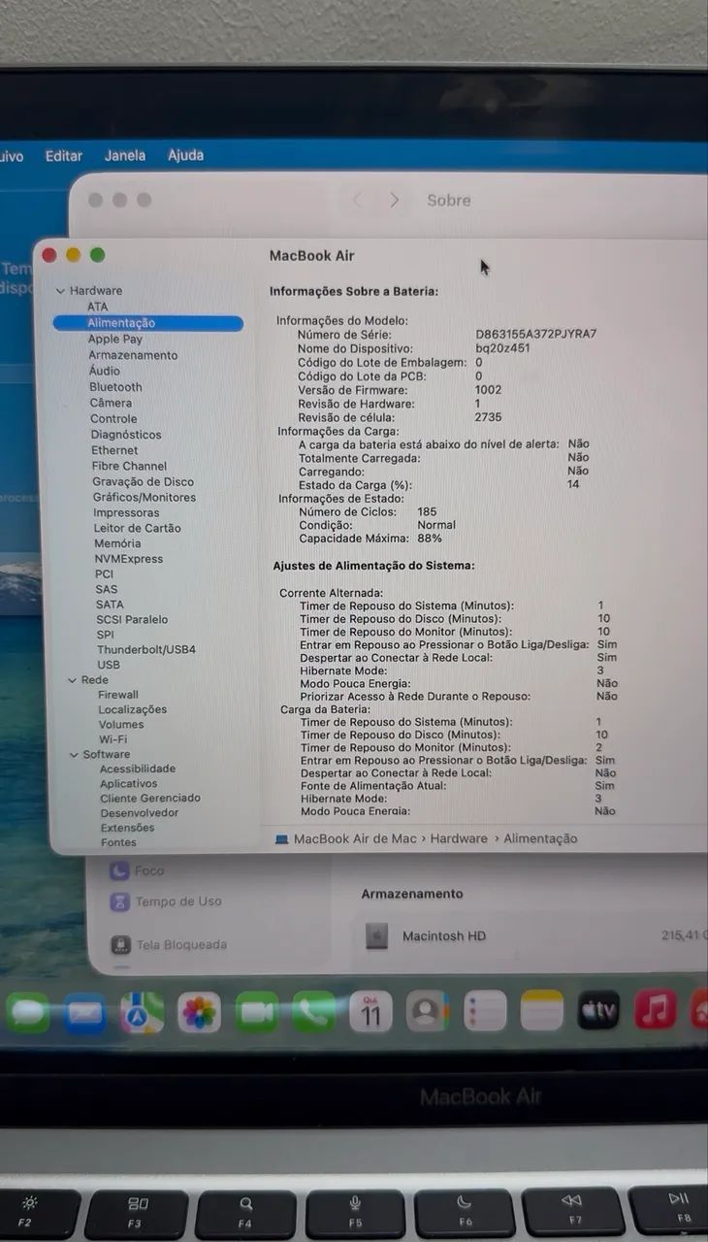
Task: Open the Photos app in the Dock
Action: click(x=199, y=1013)
